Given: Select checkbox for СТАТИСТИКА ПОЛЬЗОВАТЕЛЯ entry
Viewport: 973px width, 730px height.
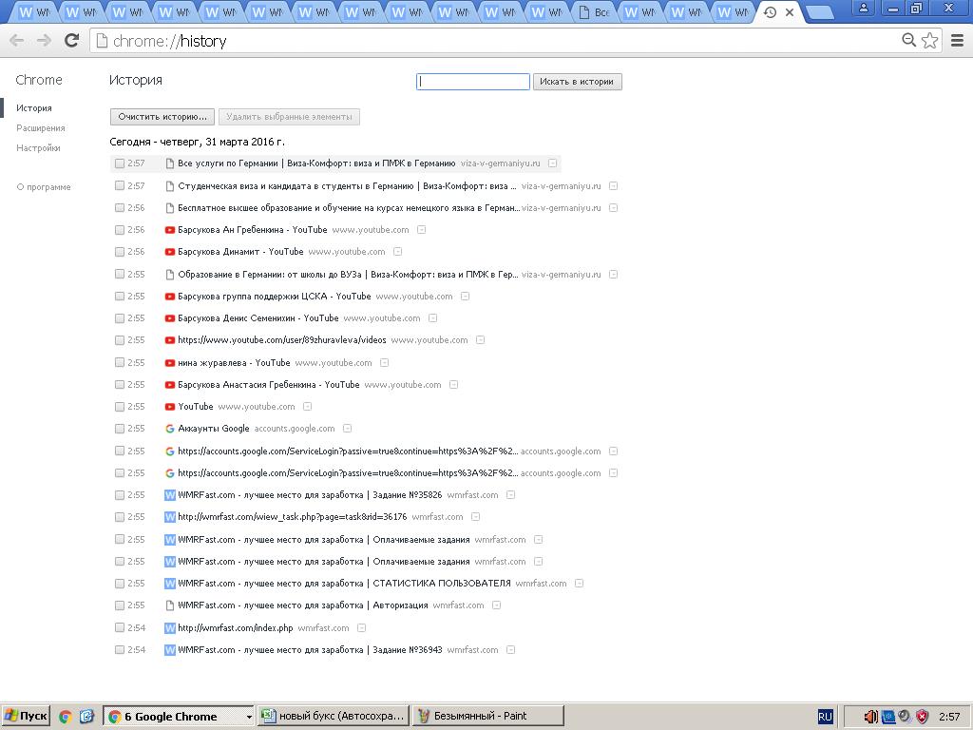Looking at the screenshot, I should coord(120,584).
